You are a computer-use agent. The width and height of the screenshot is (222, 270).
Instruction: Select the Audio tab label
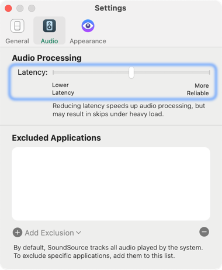(x=50, y=41)
